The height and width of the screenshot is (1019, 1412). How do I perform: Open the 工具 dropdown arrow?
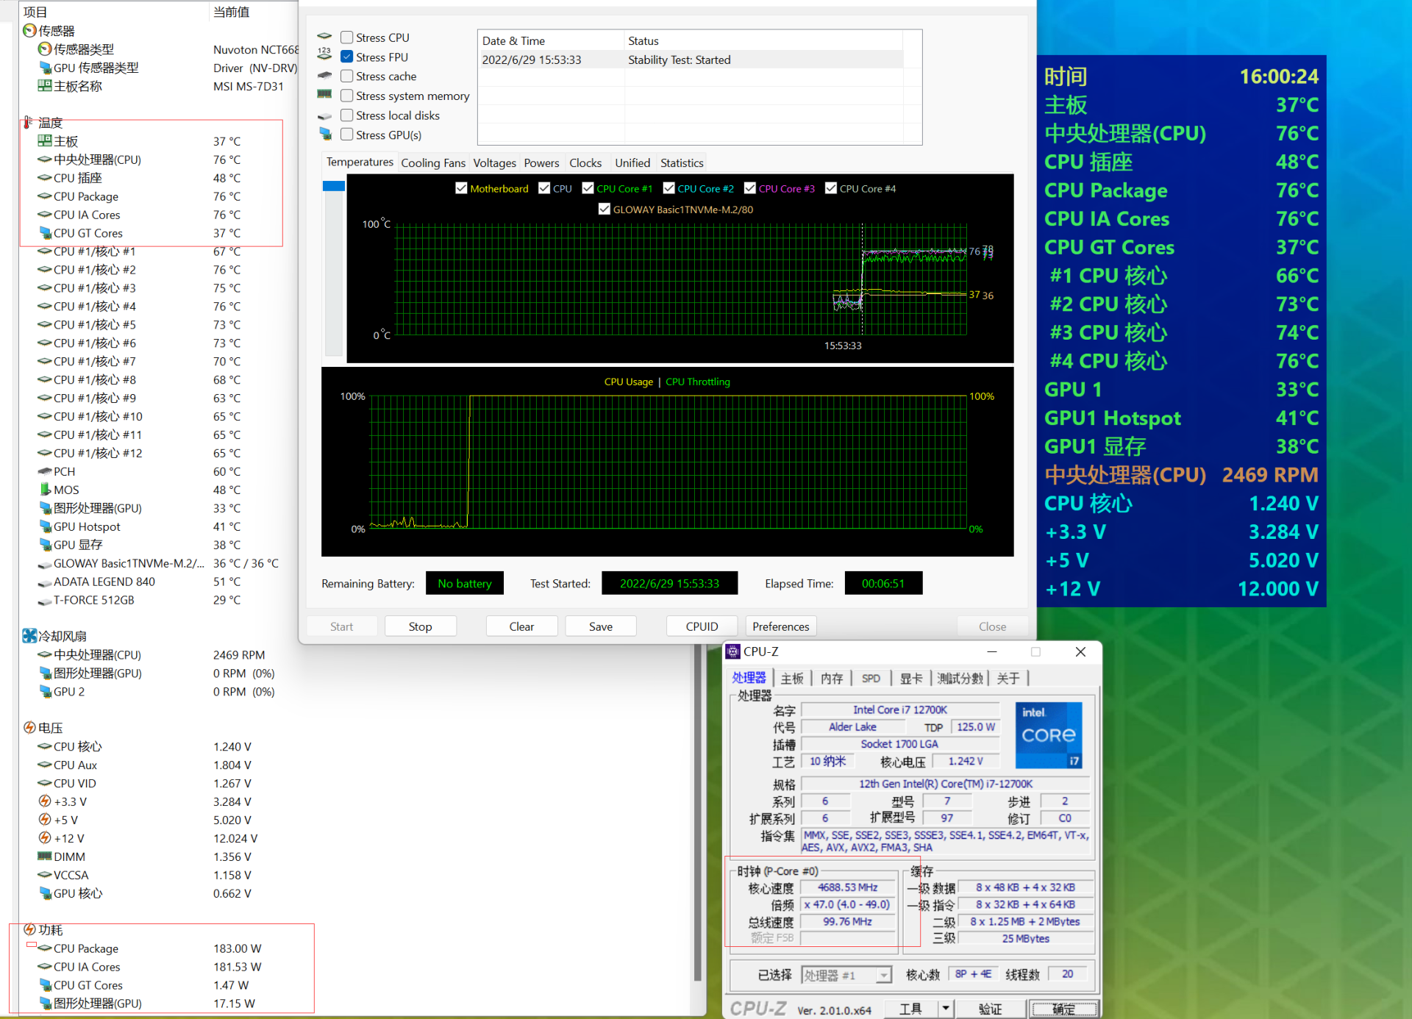(946, 1009)
